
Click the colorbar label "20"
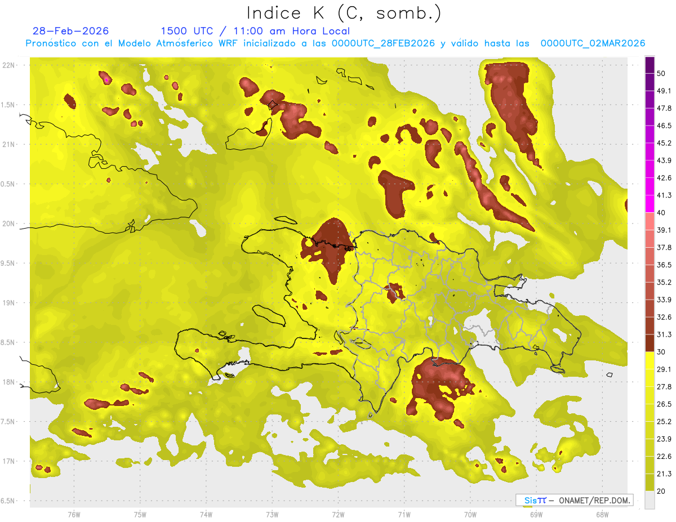point(661,491)
